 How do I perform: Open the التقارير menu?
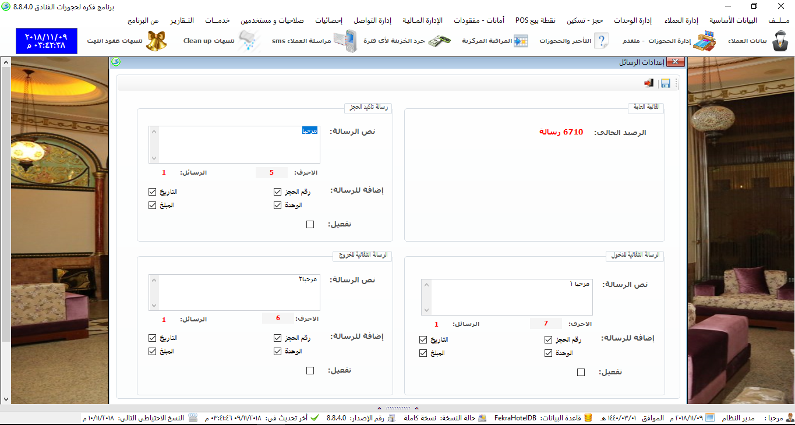coord(182,20)
